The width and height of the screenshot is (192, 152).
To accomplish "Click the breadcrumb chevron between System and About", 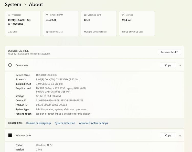I will pyautogui.click(x=25, y=4).
